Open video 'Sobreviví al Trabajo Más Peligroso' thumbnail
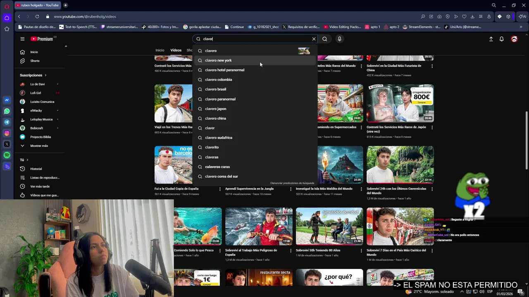The width and height of the screenshot is (529, 297). 259,226
